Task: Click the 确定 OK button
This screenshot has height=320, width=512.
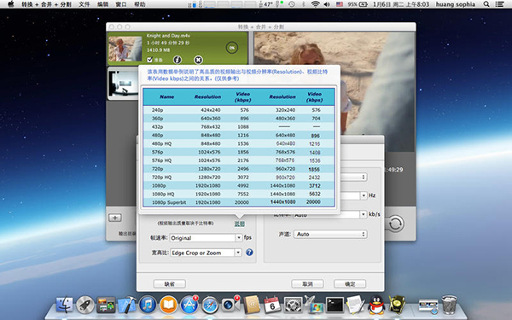Action: pos(350,284)
